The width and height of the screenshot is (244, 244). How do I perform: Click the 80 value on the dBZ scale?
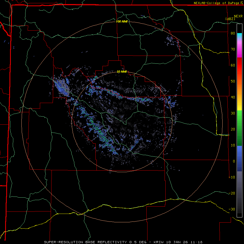pos(233,33)
